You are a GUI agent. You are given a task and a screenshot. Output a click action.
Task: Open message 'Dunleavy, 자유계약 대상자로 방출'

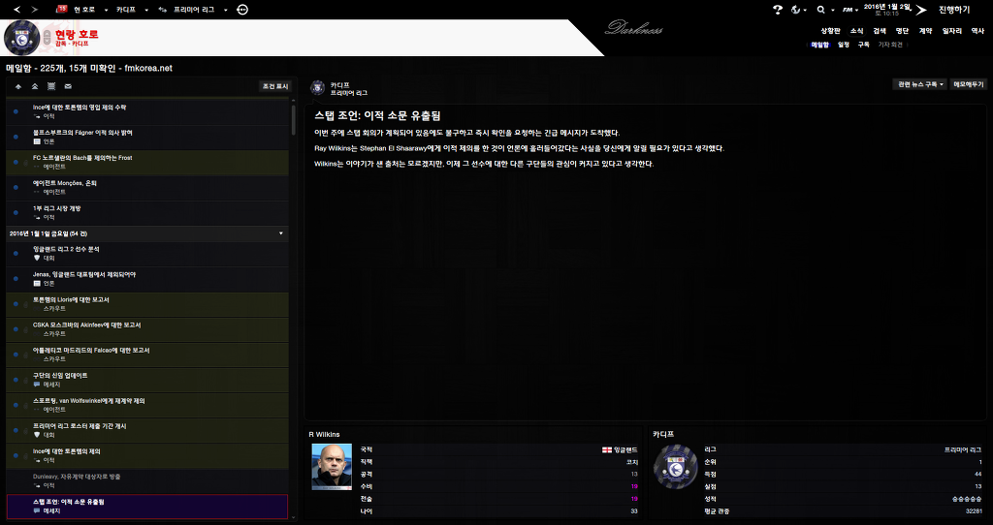147,481
